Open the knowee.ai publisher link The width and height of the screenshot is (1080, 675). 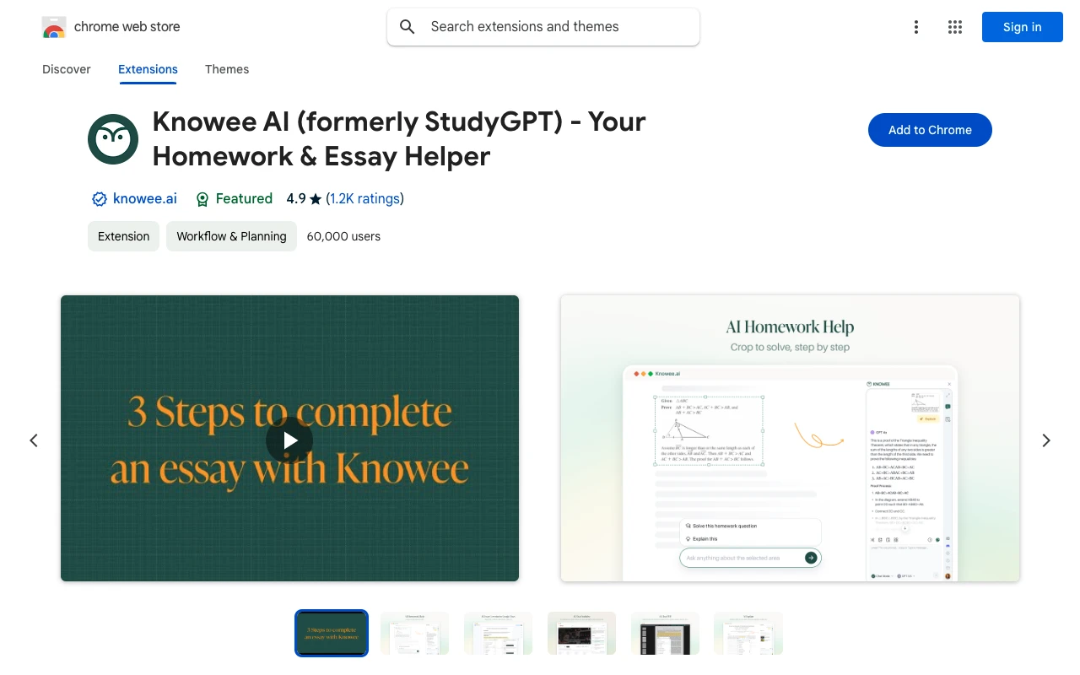pos(145,199)
